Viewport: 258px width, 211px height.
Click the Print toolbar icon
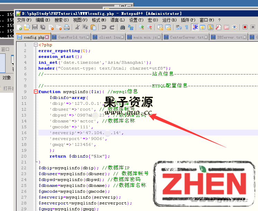tap(67, 27)
